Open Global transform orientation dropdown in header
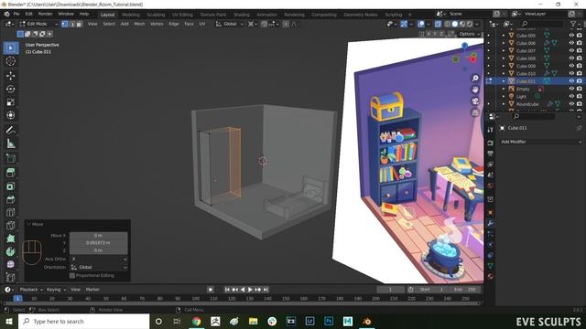The width and height of the screenshot is (586, 329). click(230, 24)
